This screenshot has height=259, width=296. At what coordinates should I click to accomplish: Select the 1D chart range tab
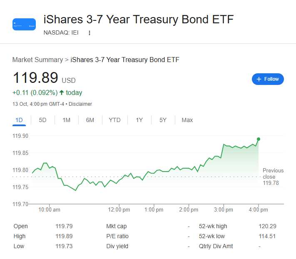[x=19, y=120]
